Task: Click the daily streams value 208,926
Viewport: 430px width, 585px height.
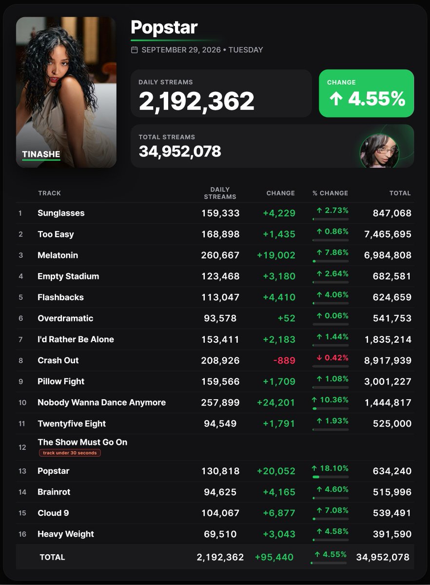Action: [220, 360]
